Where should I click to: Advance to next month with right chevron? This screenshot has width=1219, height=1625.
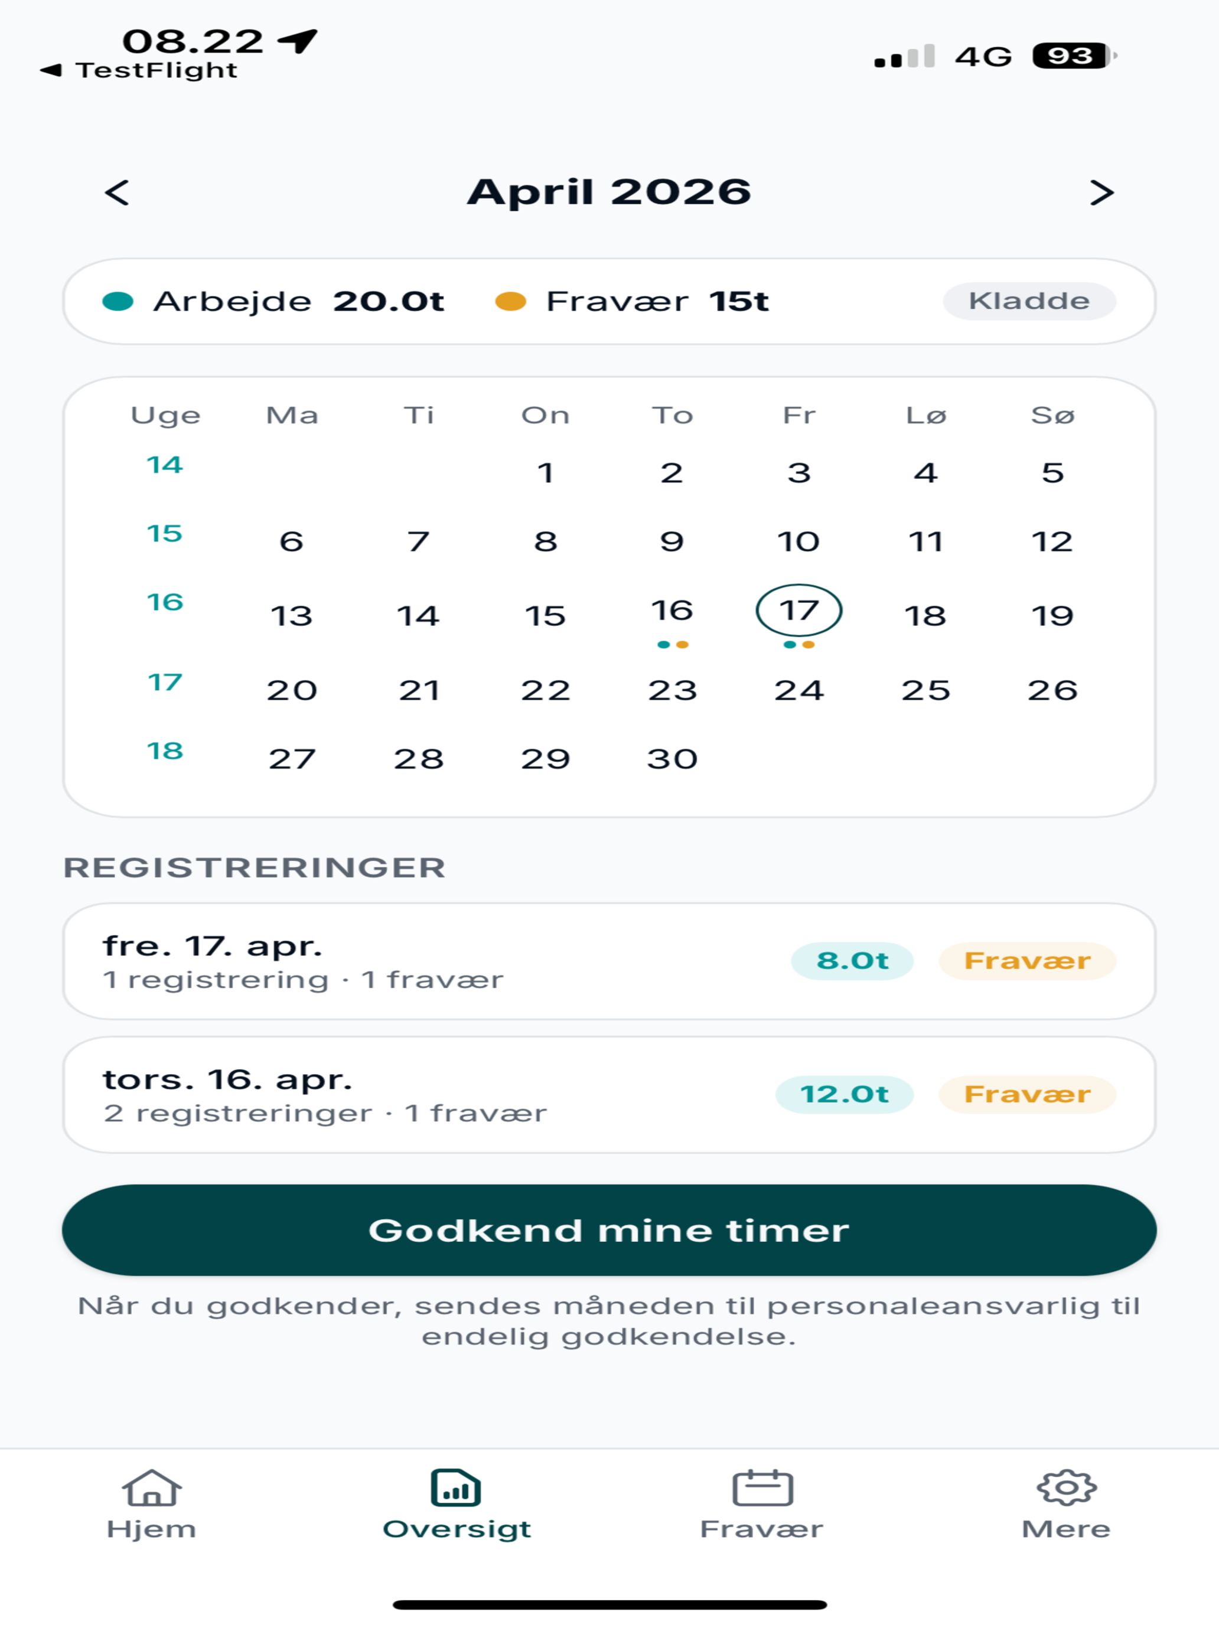tap(1101, 192)
